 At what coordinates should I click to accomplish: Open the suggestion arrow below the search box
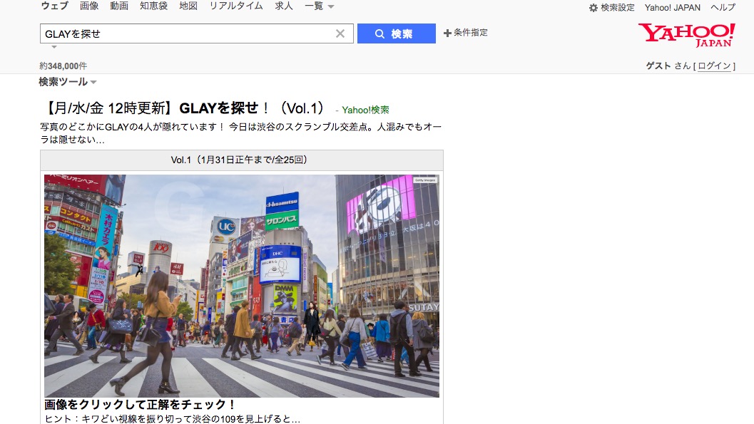point(54,47)
